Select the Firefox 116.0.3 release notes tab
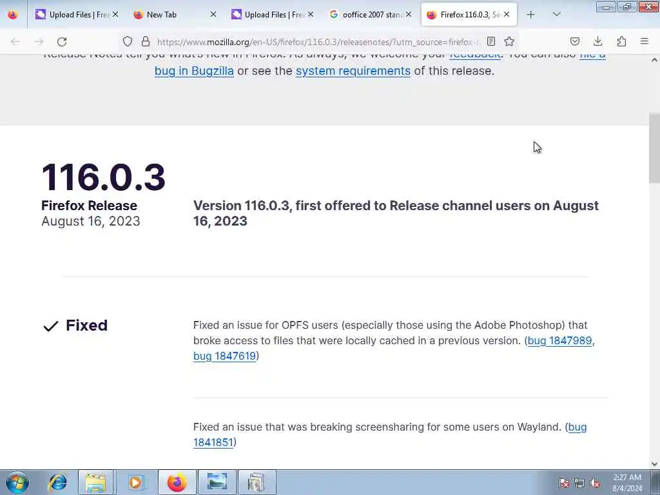Viewport: 660px width, 495px height. [469, 15]
